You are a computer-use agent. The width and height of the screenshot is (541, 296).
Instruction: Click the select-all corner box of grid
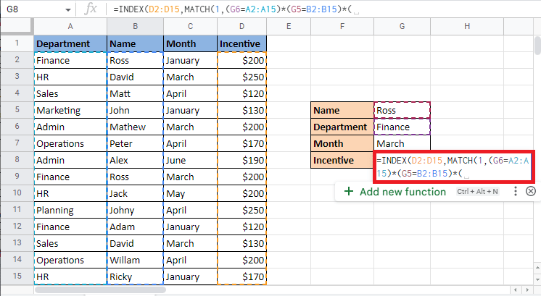point(16,27)
